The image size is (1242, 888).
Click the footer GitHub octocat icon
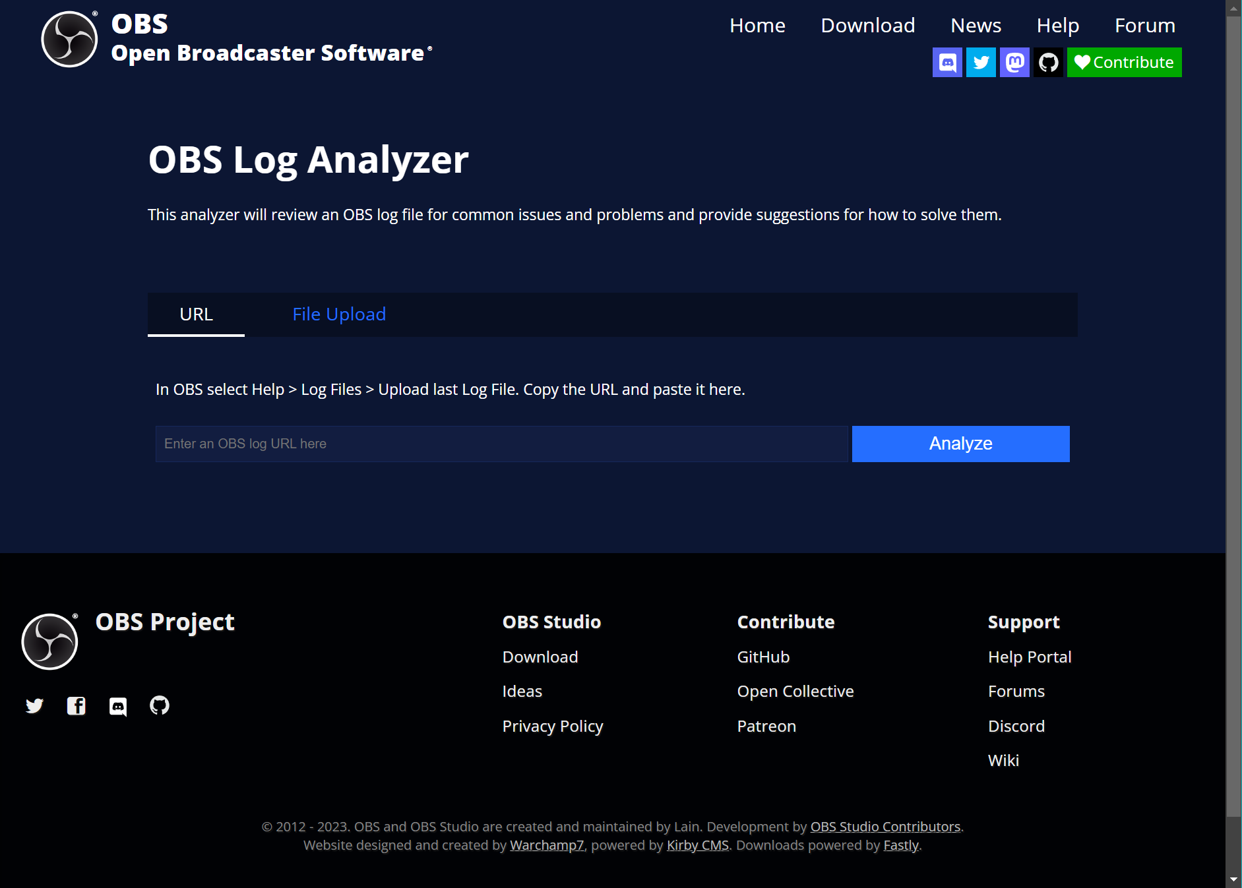tap(160, 706)
